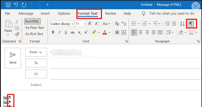Open Customize Quick Access Toolbar dropdown

(47, 5)
